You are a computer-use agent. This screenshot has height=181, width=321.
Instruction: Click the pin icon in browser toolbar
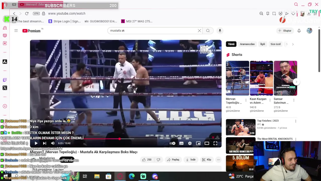pyautogui.click(x=268, y=14)
